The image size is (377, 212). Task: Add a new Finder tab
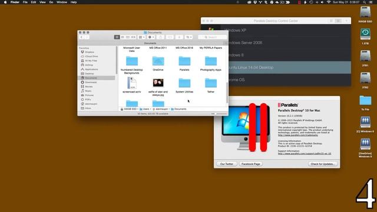[x=226, y=43]
